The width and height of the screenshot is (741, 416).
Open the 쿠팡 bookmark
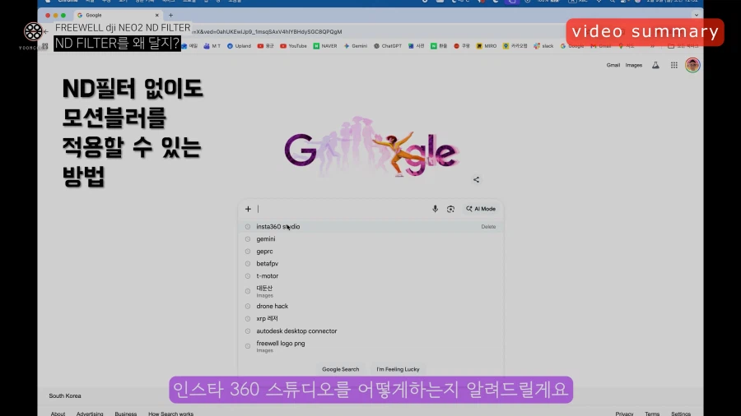tap(462, 46)
